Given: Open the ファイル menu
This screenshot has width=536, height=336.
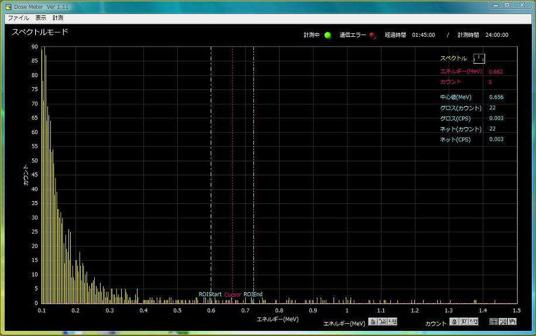Looking at the screenshot, I should pos(18,18).
